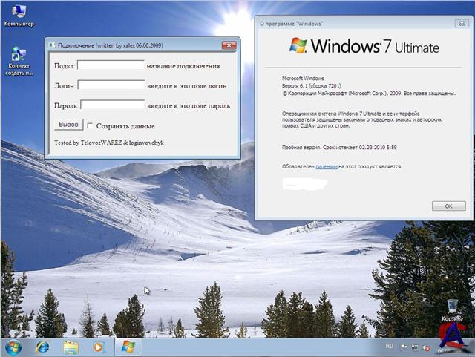Screen dimensions: 475x357
Task: Focus the Пароль input field
Action: tap(112, 105)
